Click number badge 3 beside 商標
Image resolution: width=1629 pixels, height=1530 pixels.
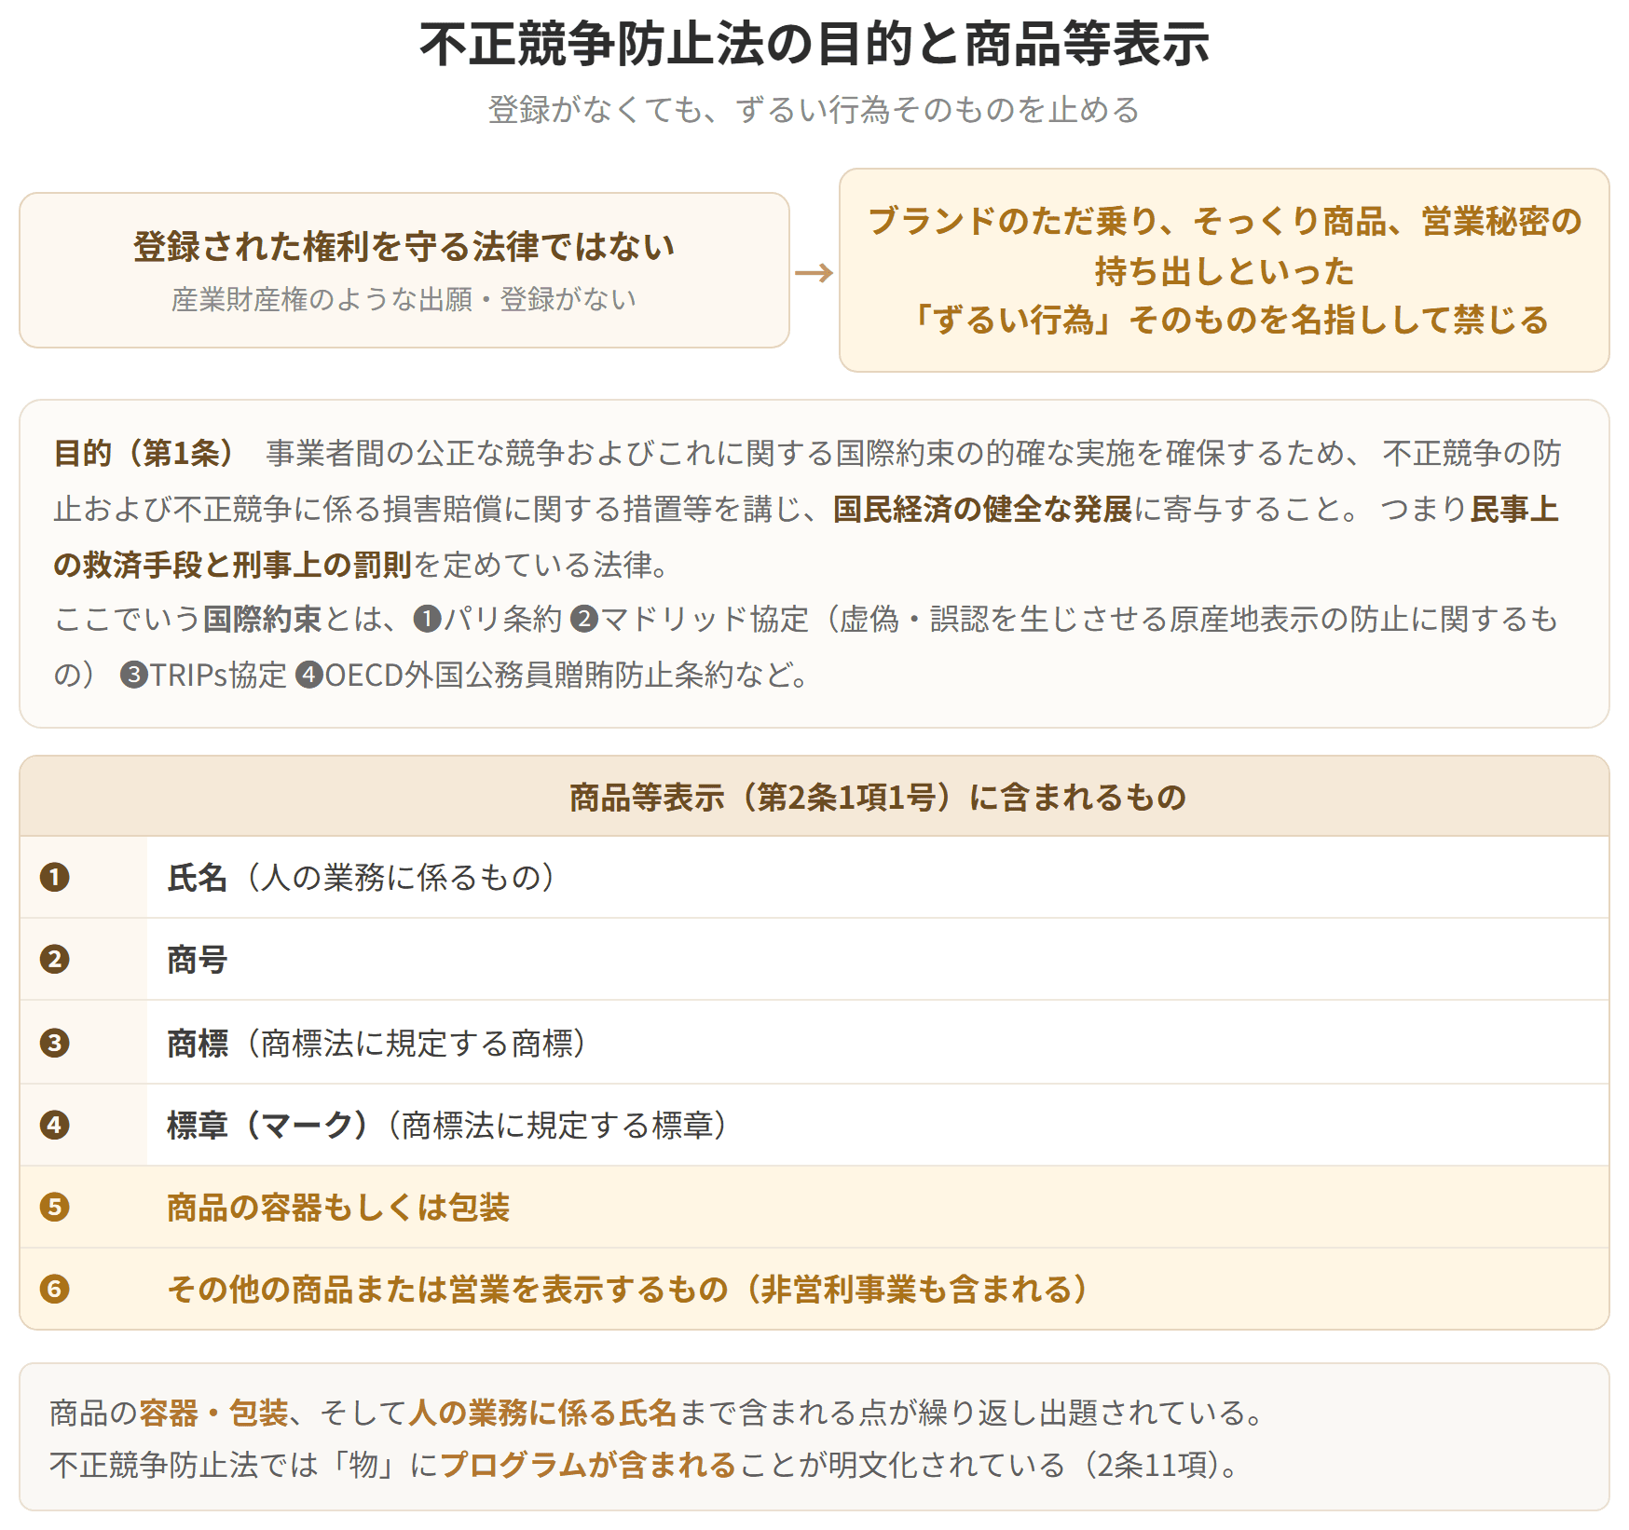tap(55, 1043)
